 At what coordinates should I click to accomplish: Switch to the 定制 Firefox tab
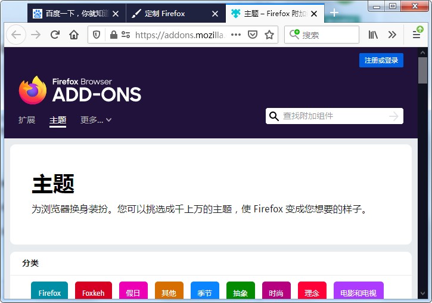176,14
